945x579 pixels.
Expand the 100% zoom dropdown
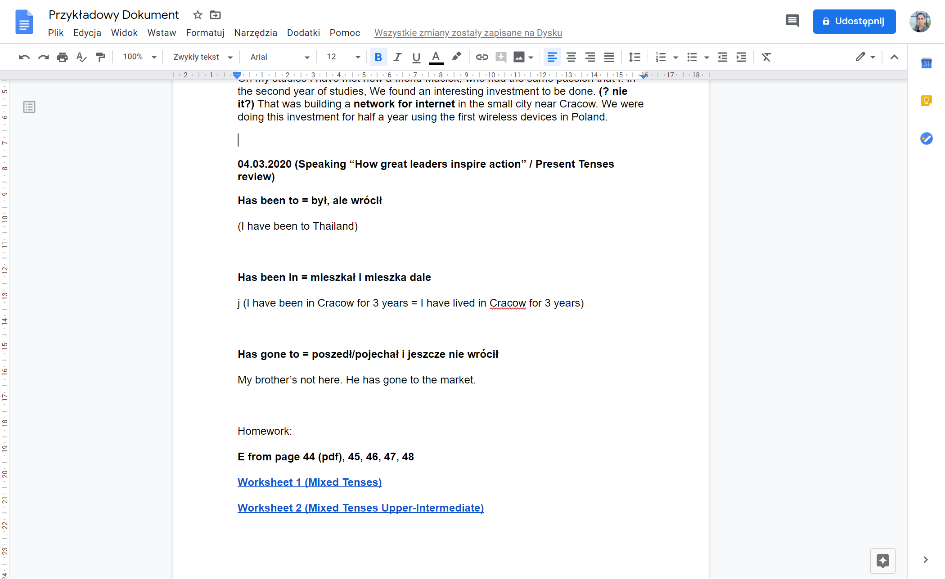click(x=139, y=57)
